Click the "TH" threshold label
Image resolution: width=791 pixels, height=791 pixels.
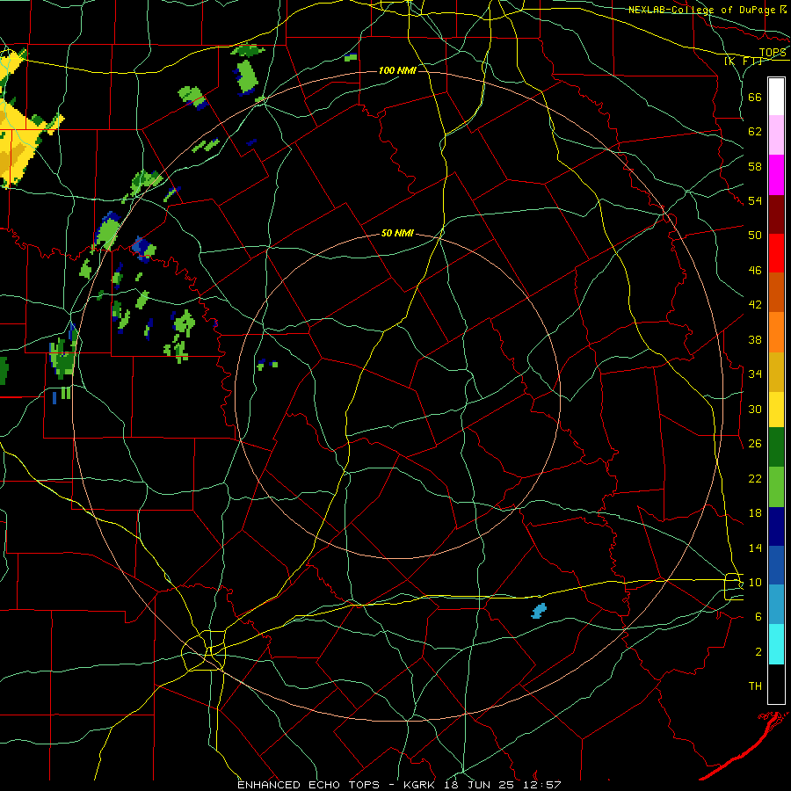point(755,686)
